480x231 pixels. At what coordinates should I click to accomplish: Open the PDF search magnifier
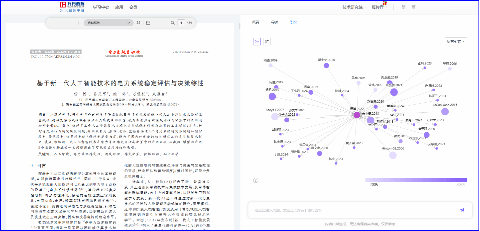[173, 23]
